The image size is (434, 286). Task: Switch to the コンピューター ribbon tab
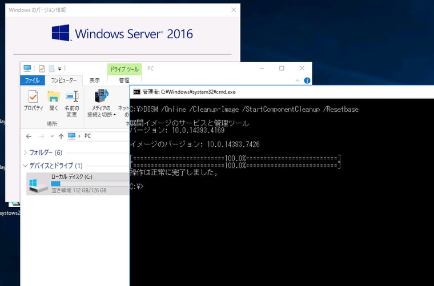pyautogui.click(x=63, y=80)
